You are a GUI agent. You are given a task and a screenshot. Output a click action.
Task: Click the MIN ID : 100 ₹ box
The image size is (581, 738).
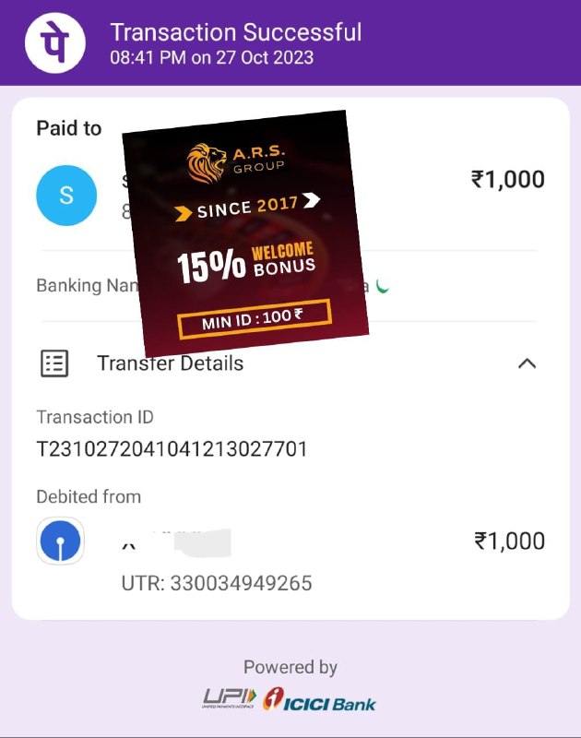click(255, 319)
